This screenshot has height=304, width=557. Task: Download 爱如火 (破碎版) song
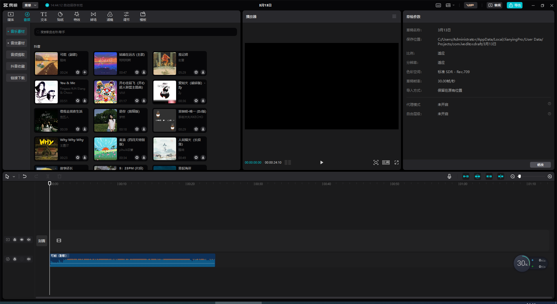click(x=203, y=101)
